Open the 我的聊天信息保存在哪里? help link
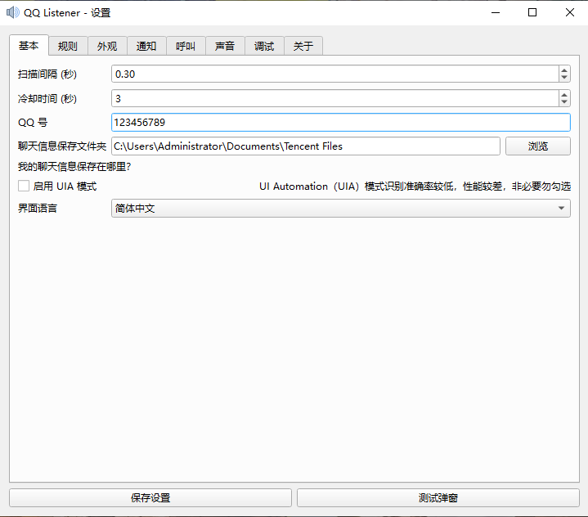 [74, 167]
